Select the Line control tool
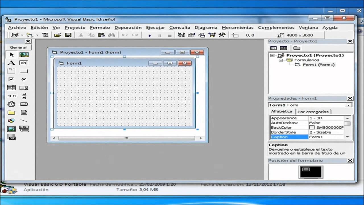This screenshot has height=205, width=364. [24, 121]
